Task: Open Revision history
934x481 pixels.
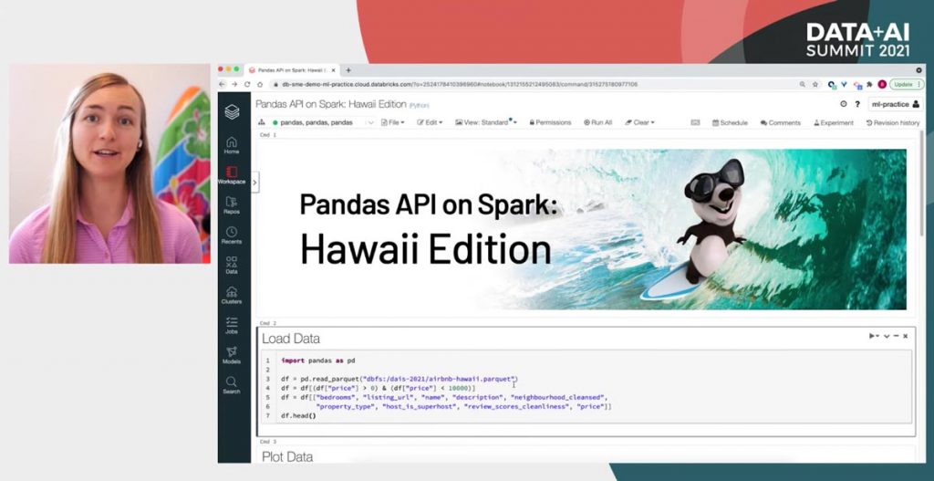Action: (x=893, y=122)
